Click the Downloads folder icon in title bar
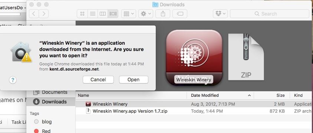This screenshot has height=133, width=313. (155, 4)
